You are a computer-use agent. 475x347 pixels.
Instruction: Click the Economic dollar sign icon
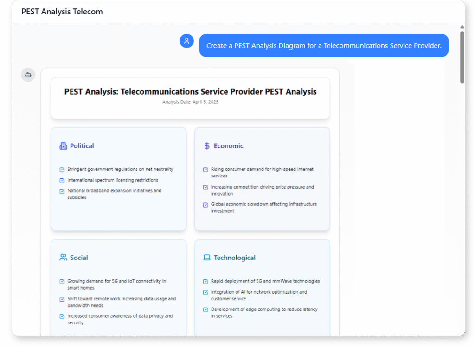coord(207,146)
